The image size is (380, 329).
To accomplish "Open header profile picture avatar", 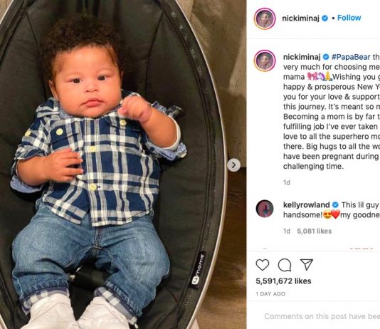I will [265, 19].
